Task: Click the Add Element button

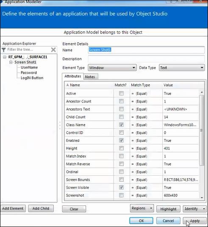Action: click(x=13, y=208)
